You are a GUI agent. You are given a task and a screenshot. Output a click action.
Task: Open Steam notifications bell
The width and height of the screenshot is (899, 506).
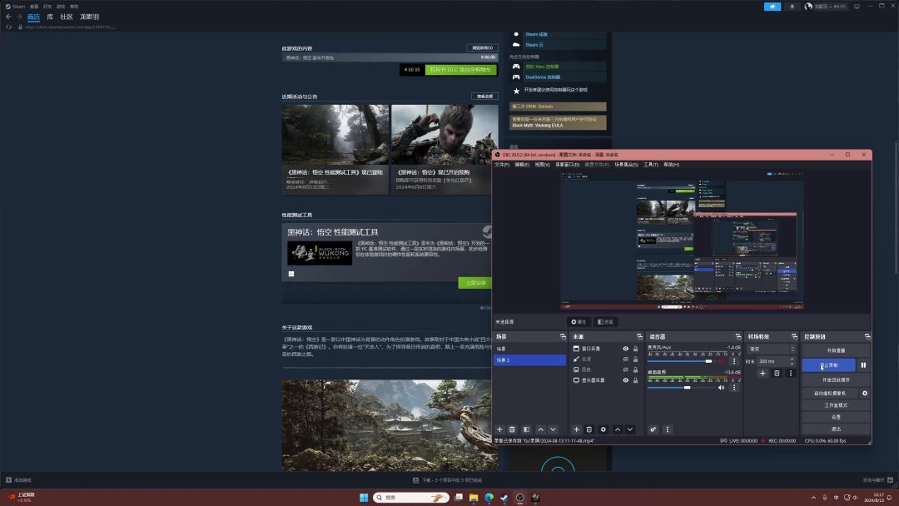coord(792,7)
